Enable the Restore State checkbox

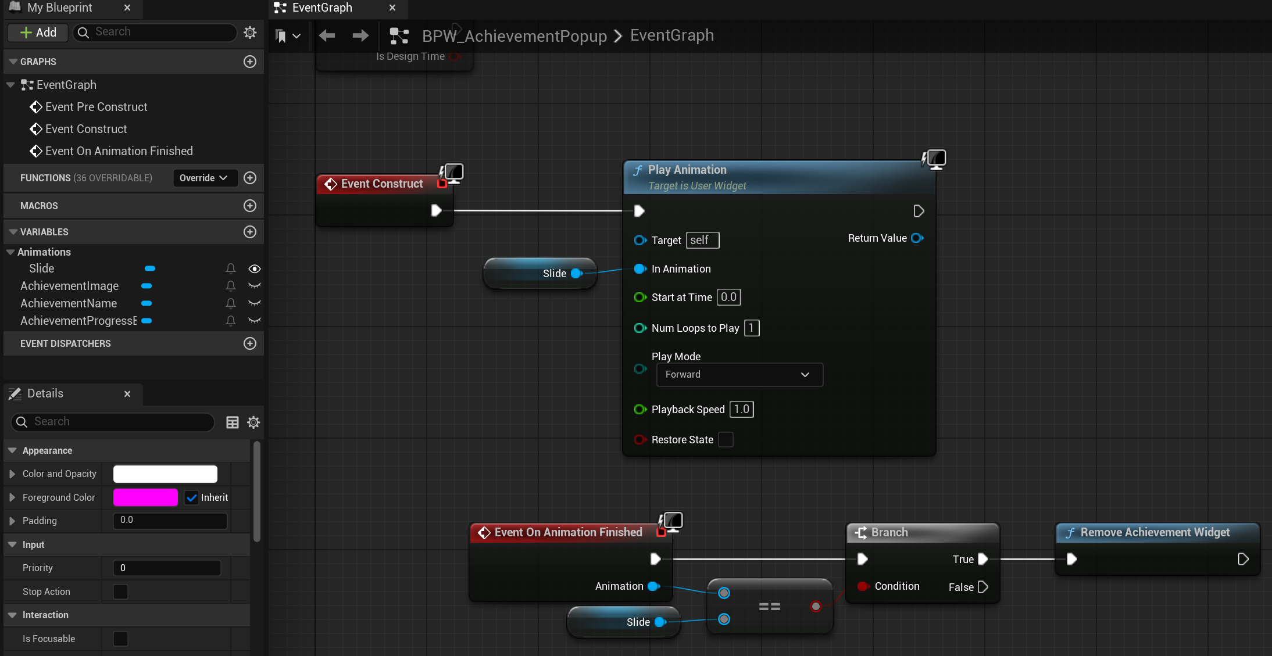tap(726, 440)
